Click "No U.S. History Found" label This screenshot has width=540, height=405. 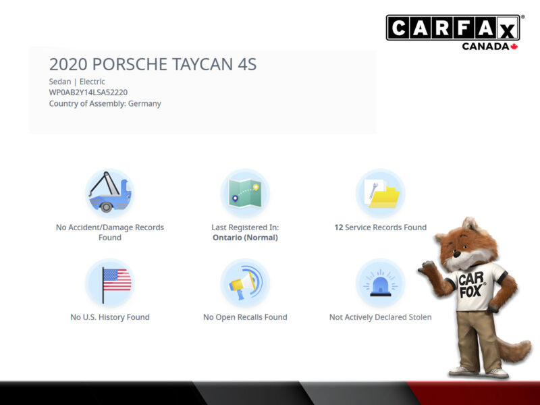110,317
